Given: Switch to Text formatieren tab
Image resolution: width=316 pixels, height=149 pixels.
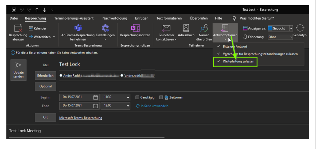Looking at the screenshot, I should (x=169, y=18).
